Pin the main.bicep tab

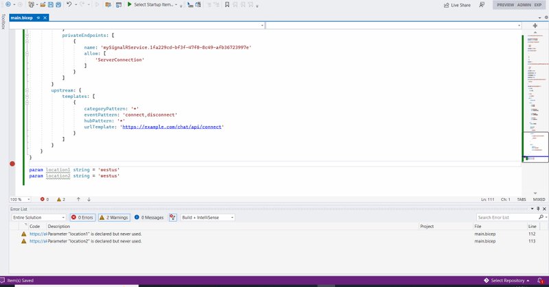coord(38,18)
